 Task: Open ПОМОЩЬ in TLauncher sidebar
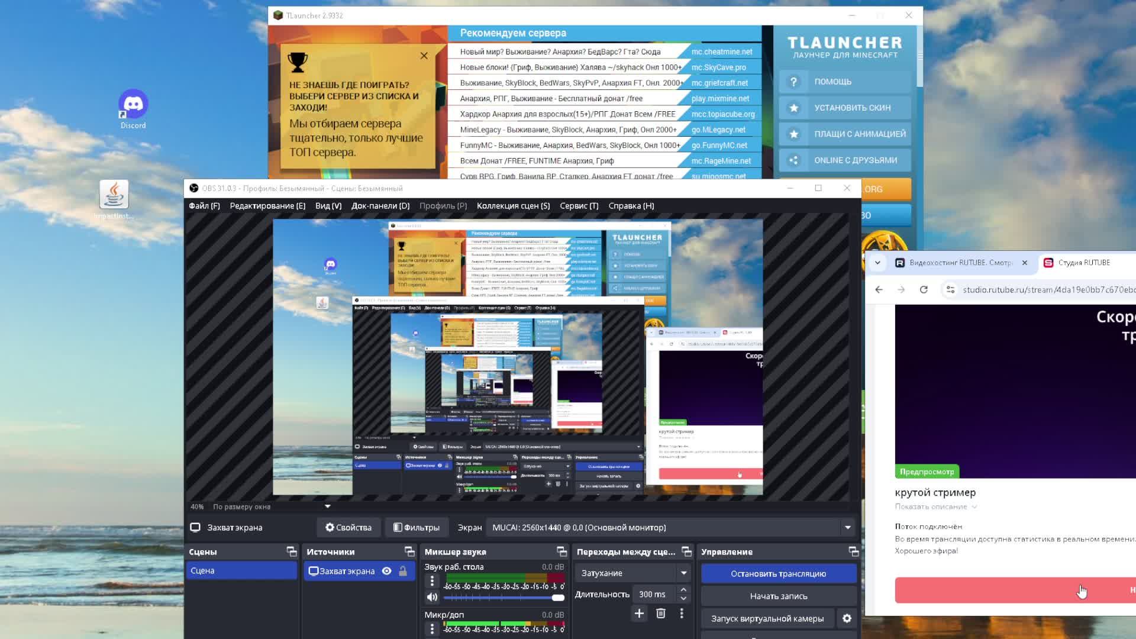pos(845,82)
